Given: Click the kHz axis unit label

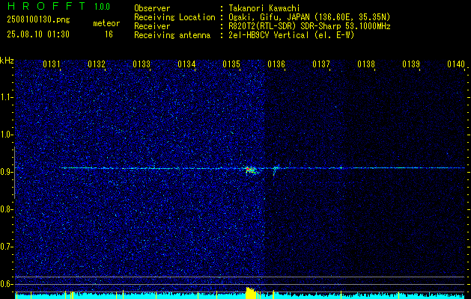Looking at the screenshot, I should (7, 61).
